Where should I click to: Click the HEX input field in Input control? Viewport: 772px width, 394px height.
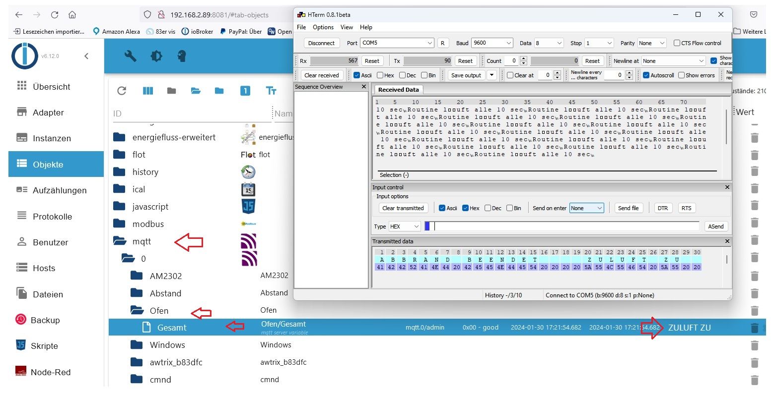pos(561,226)
